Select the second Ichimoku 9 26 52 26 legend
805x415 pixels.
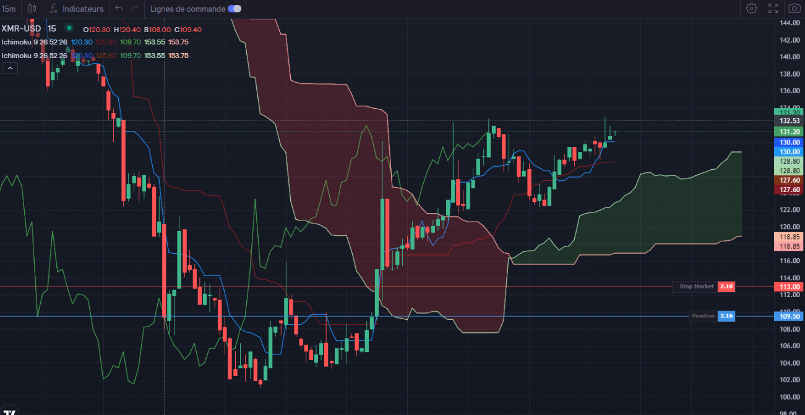[34, 56]
